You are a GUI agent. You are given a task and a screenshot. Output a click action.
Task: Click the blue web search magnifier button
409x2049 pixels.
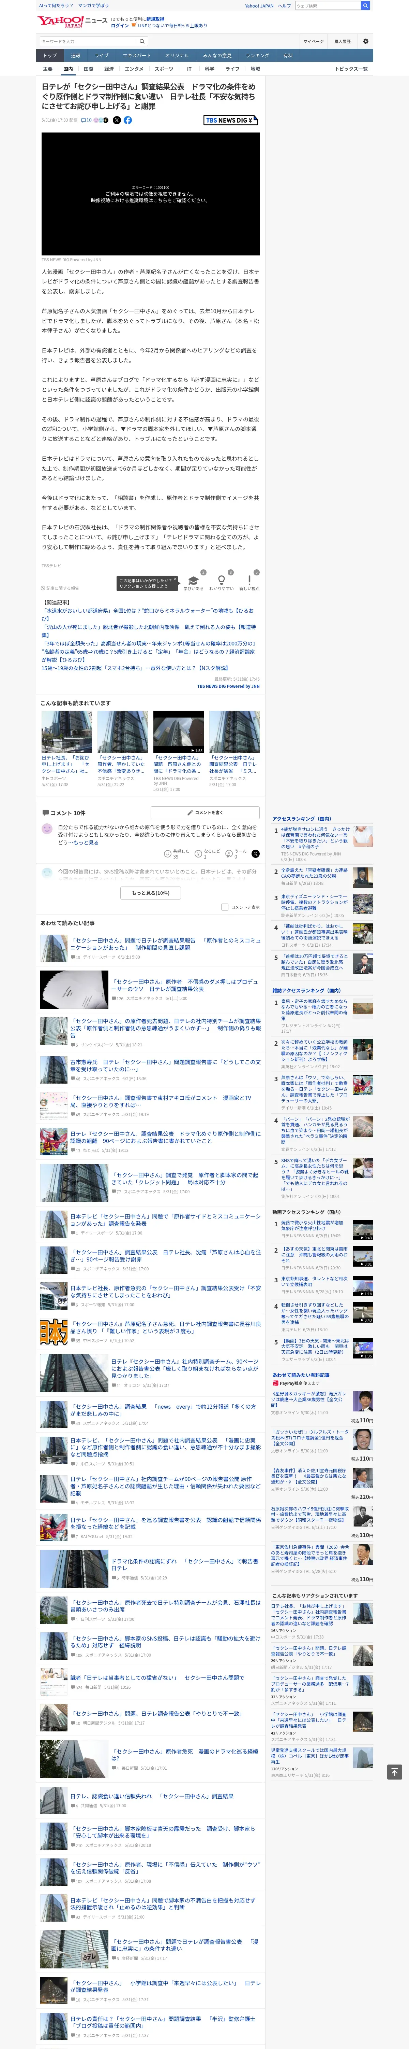[365, 5]
